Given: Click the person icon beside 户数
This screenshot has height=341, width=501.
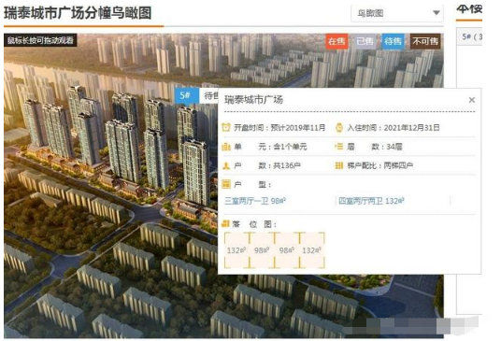Looking at the screenshot, I should [226, 165].
